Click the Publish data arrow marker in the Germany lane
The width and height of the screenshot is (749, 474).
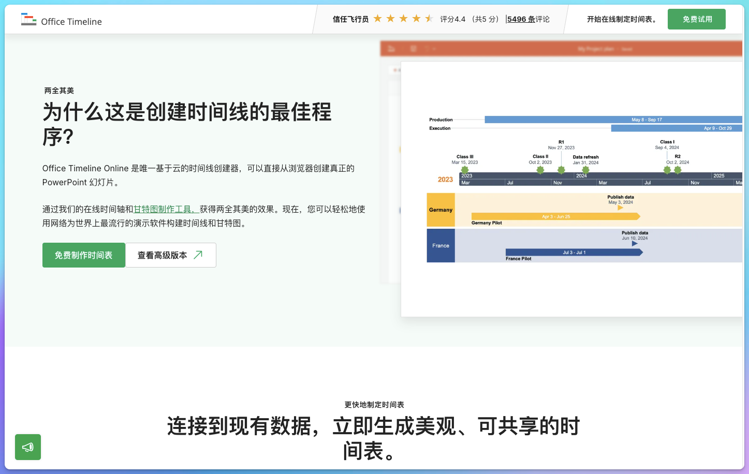point(620,208)
